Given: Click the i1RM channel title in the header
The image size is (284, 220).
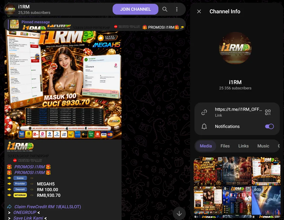Looking at the screenshot, I should (24, 7).
